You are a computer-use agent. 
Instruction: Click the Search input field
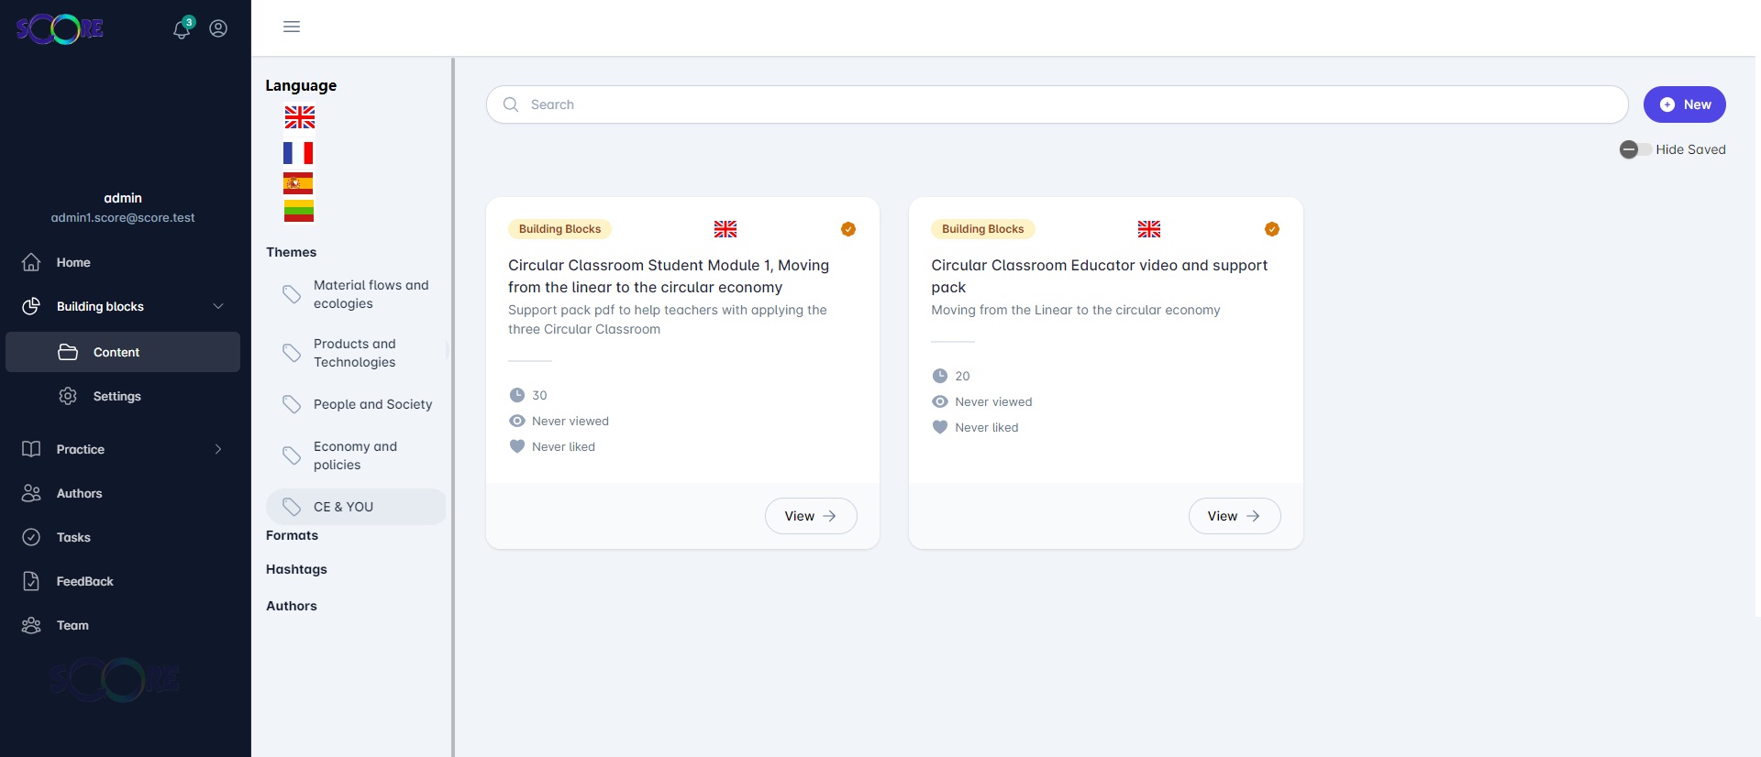[1057, 104]
